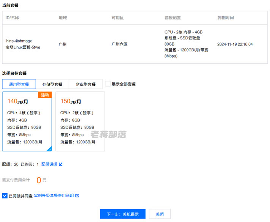270x222 pixels.
Task: Click the 关闭 button
Action: 160,214
